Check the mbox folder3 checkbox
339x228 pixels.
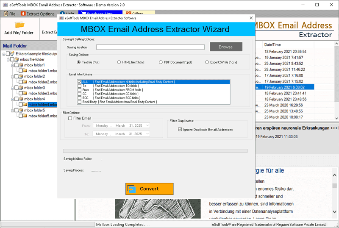pos(17,88)
